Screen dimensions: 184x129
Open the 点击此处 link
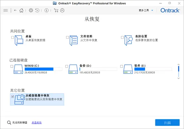(37, 123)
